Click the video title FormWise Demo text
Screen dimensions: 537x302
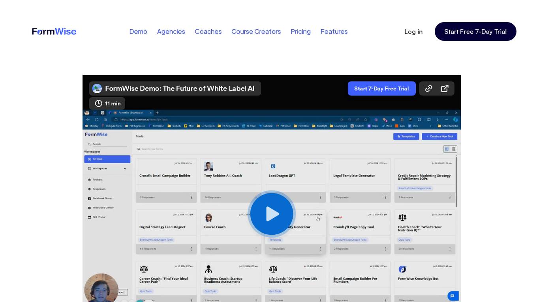(x=180, y=89)
